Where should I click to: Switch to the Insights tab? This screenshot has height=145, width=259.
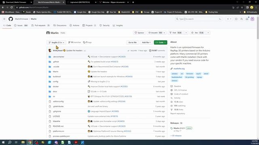click(x=118, y=25)
